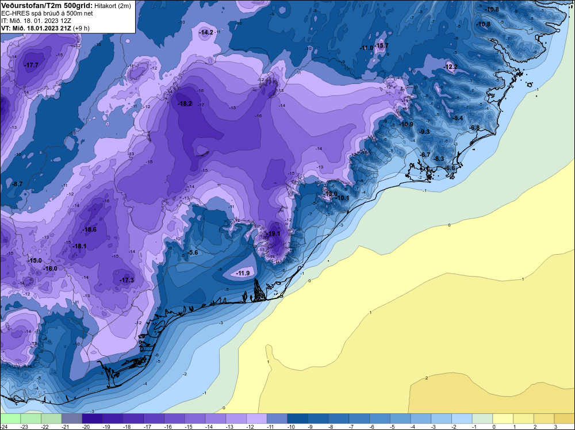Select the legend swatch labeled -12
Viewport: 575px width, 430px height.
pyautogui.click(x=256, y=419)
